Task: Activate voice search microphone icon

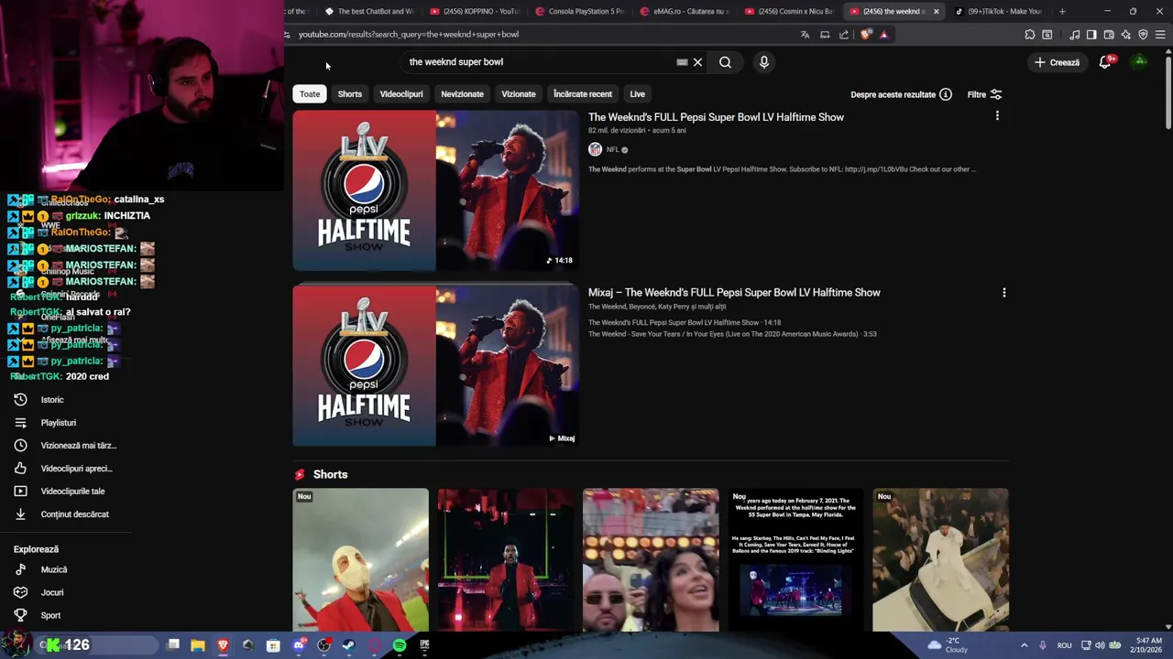Action: (763, 62)
